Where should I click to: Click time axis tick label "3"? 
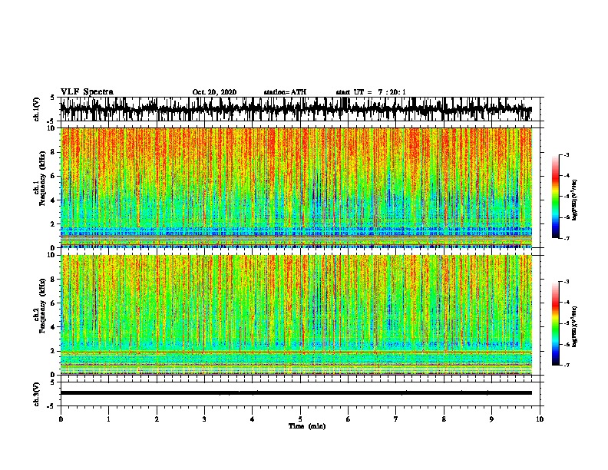(x=204, y=419)
